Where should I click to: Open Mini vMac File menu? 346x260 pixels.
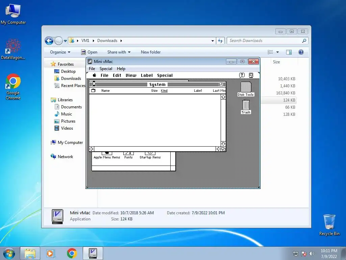[x=92, y=68]
